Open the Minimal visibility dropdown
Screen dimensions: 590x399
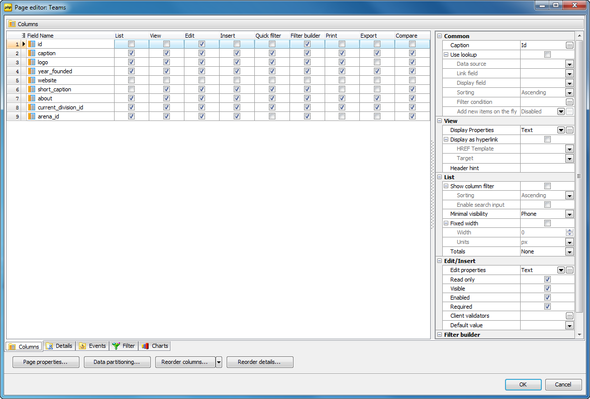(x=569, y=214)
